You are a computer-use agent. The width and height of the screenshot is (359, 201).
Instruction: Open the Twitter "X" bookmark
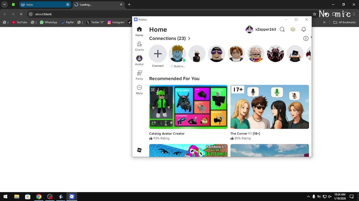95,22
